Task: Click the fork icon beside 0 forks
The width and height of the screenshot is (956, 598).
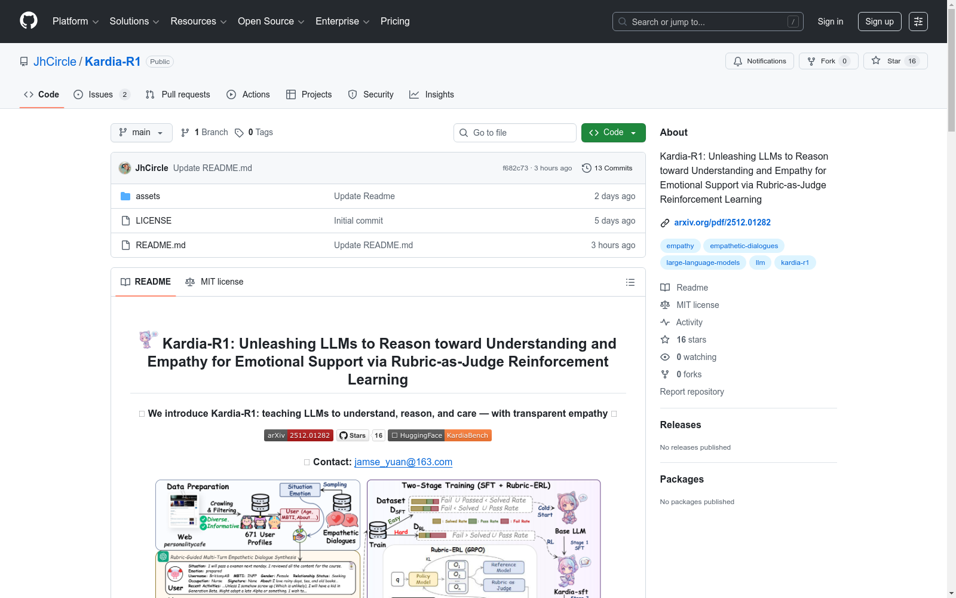Action: [x=665, y=374]
